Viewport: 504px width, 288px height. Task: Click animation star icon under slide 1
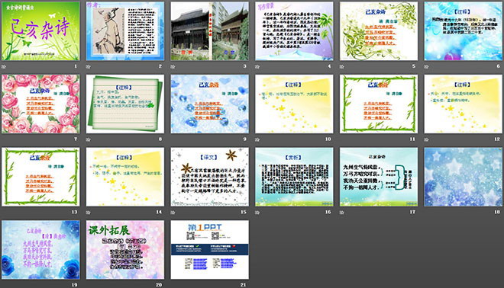(4, 66)
